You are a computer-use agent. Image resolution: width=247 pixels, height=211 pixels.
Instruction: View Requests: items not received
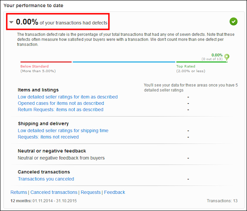[48, 137]
